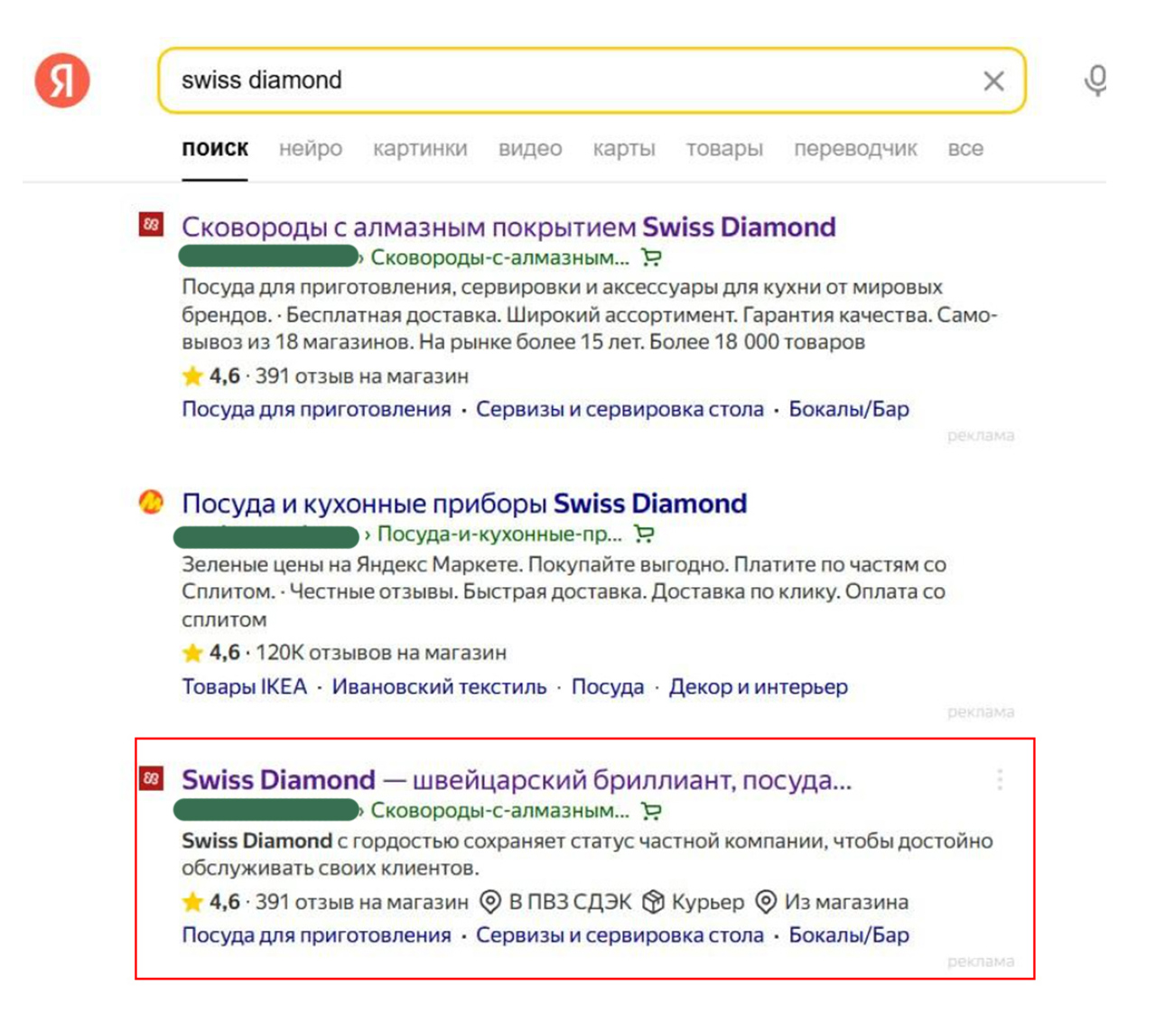The height and width of the screenshot is (1032, 1165).
Task: Click the location pin icon near В ПВЗ СДЭК
Action: pos(489,902)
